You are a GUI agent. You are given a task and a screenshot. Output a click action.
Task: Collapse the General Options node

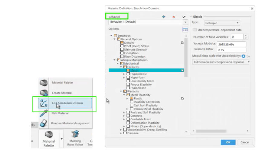coord(114,39)
